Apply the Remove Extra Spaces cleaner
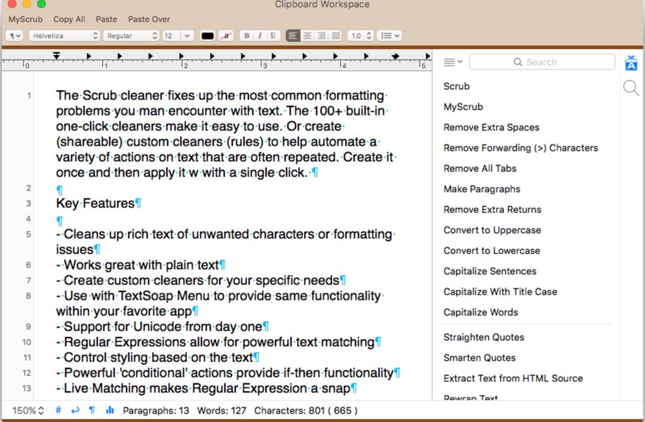The width and height of the screenshot is (645, 422). [x=491, y=127]
